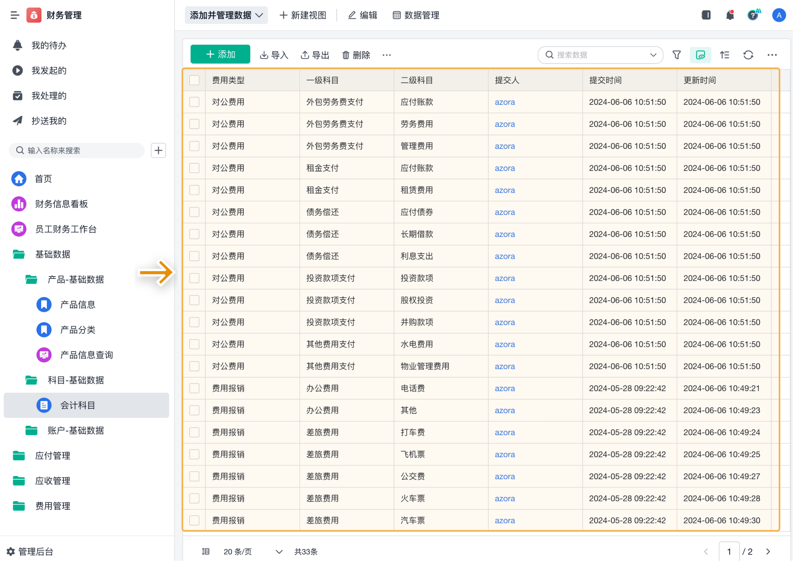Collapse sidebar with hamburger menu icon
The image size is (793, 561).
click(15, 15)
